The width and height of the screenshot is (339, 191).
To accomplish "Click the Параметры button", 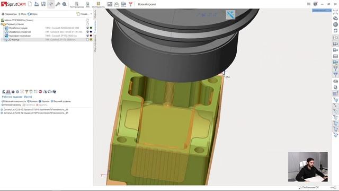I will coord(9,14).
